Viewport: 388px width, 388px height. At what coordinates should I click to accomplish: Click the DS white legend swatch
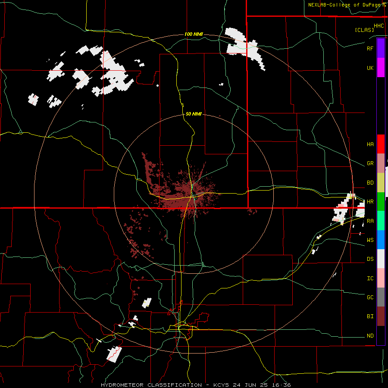pyautogui.click(x=381, y=259)
